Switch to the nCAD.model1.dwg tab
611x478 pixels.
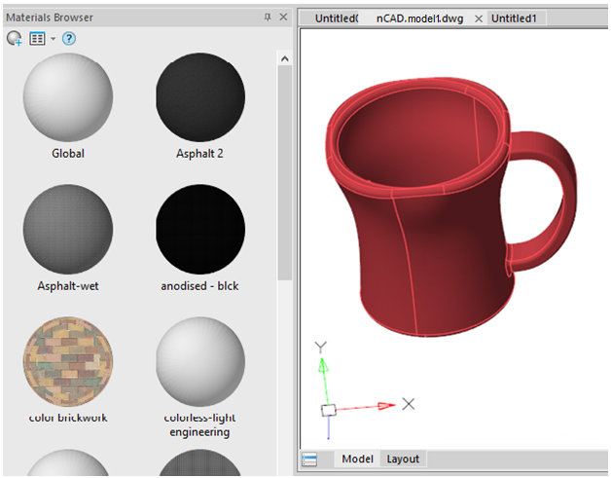click(419, 18)
